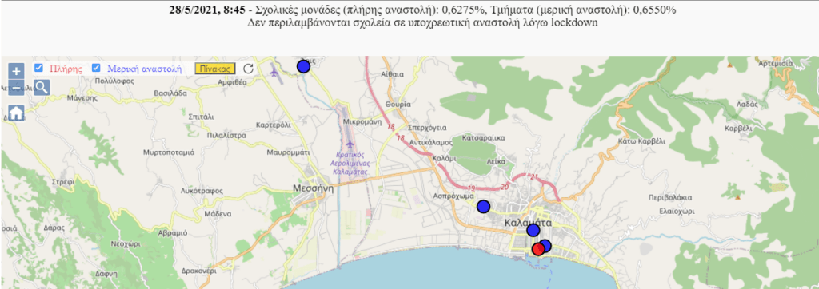Select the blue marker at top of map
This screenshot has height=289, width=819.
pyautogui.click(x=303, y=66)
